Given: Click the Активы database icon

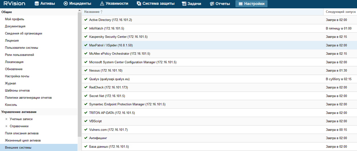Looking at the screenshot, I should point(36,4).
